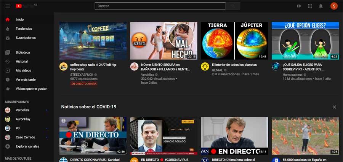
Task: Click the AuronPlay channel avatar
Action: [8, 119]
